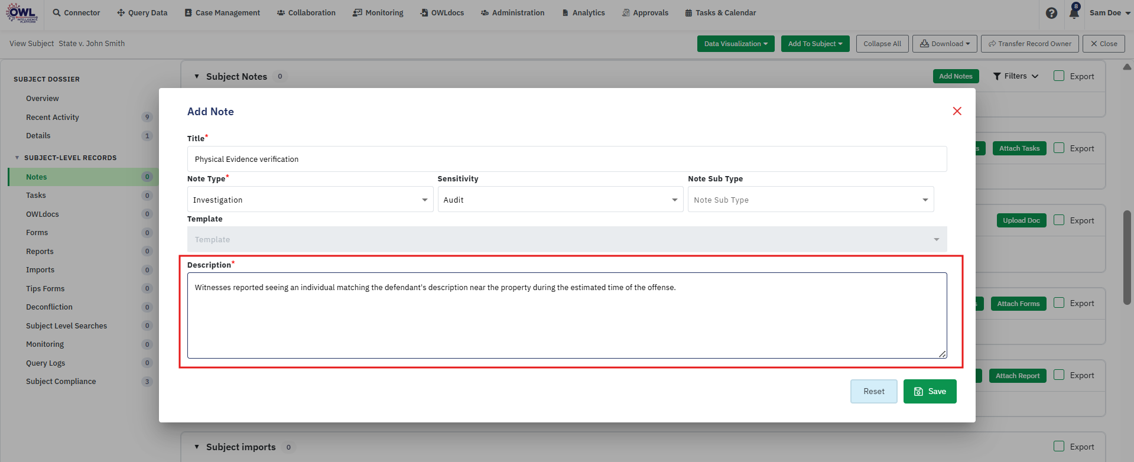This screenshot has width=1134, height=462.
Task: Open the Query Data menu
Action: pyautogui.click(x=142, y=12)
